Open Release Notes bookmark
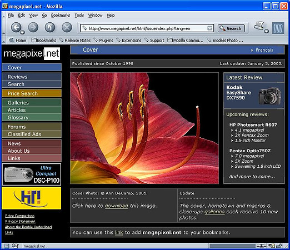290x250 pixels. [x=75, y=40]
